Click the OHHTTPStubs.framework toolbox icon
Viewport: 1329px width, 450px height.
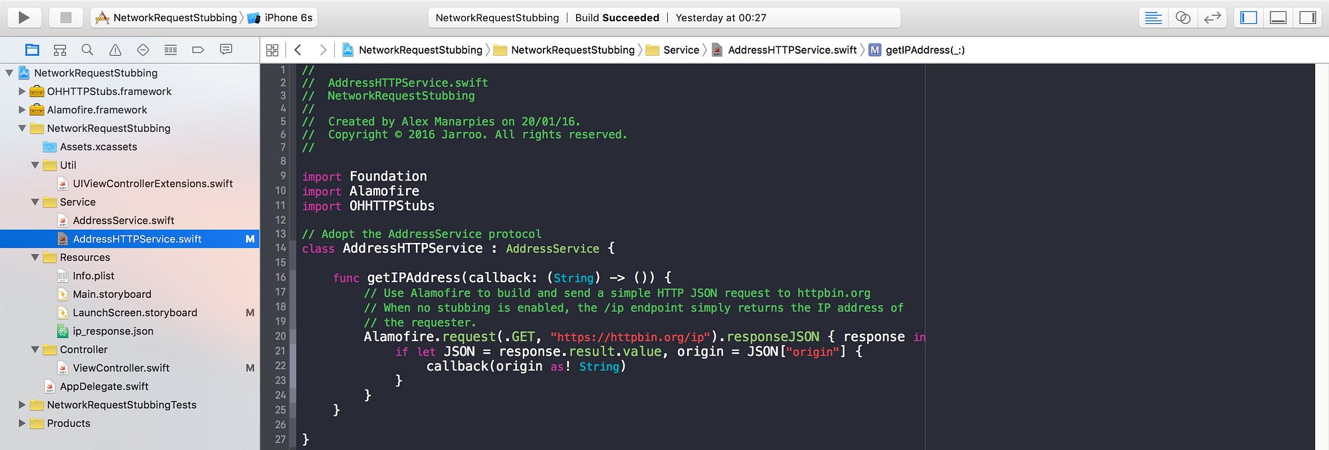[x=37, y=92]
